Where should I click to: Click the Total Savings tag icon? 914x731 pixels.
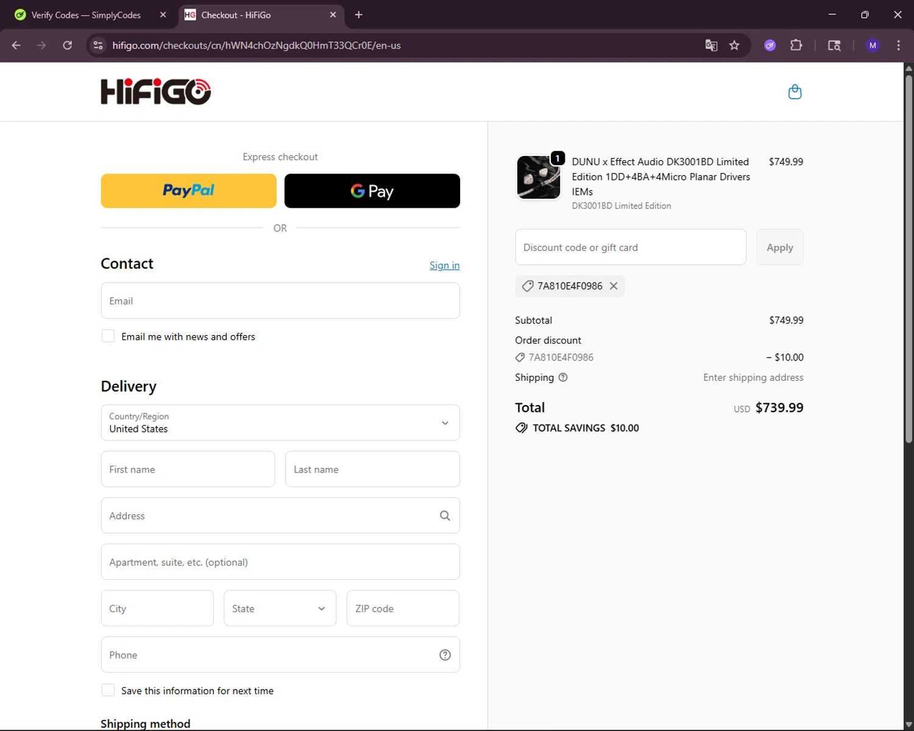[x=522, y=428]
